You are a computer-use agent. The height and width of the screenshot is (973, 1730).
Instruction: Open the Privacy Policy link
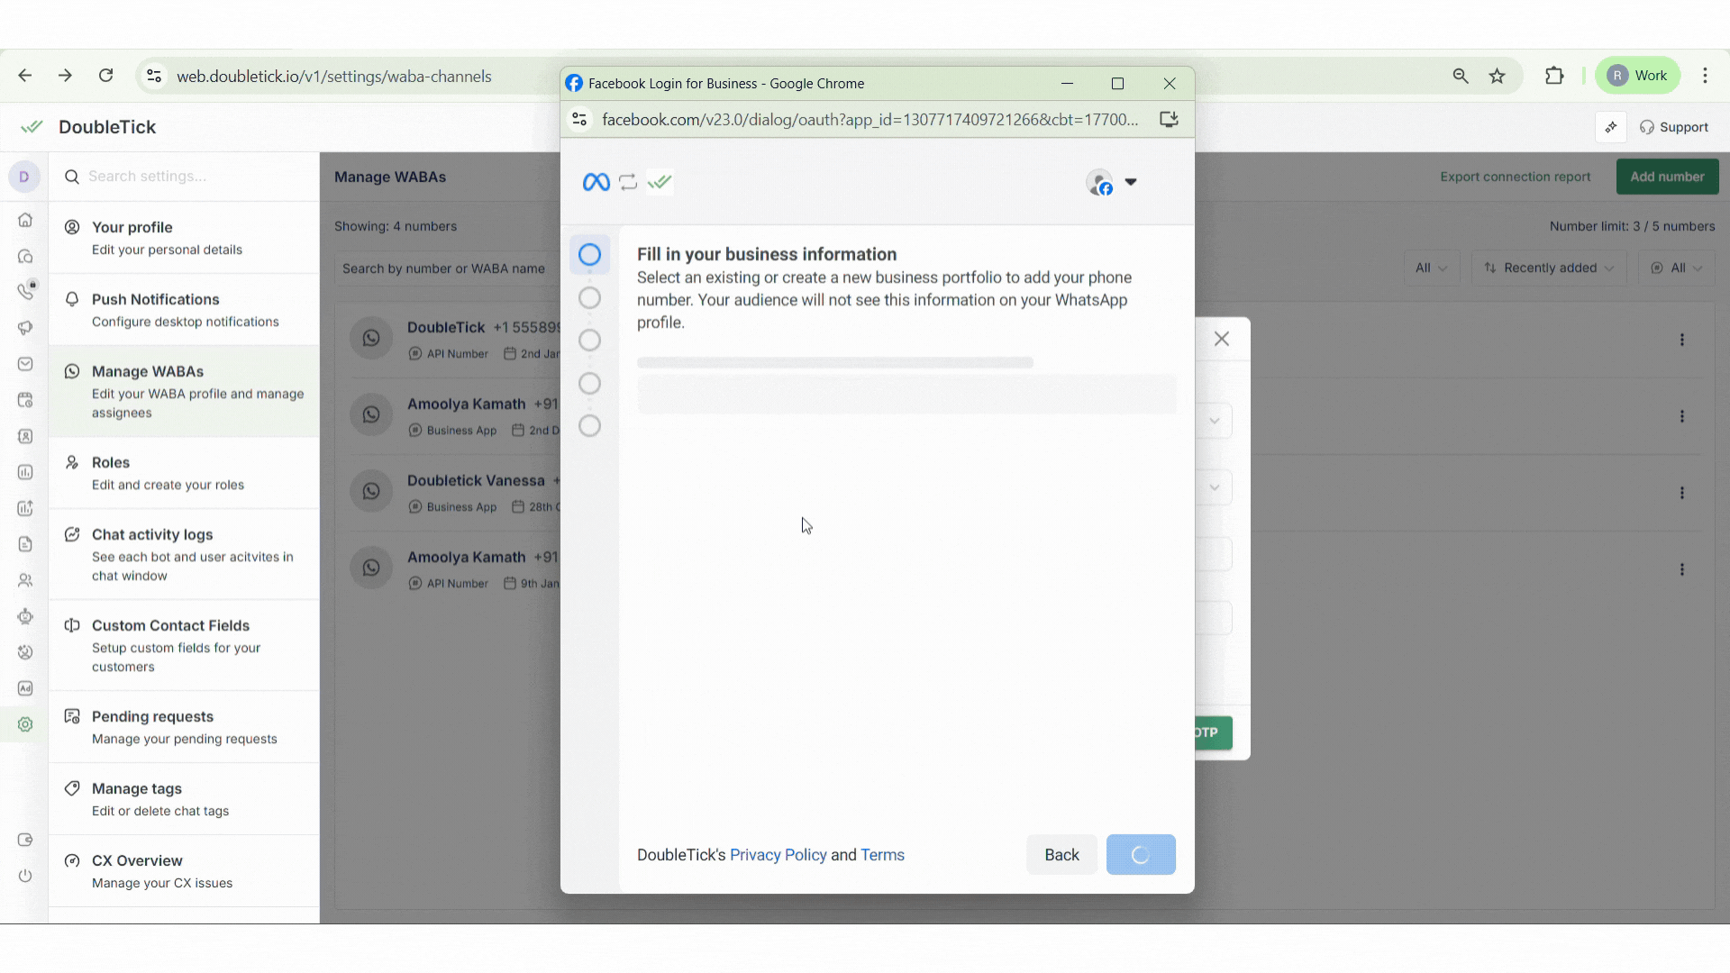tap(778, 855)
